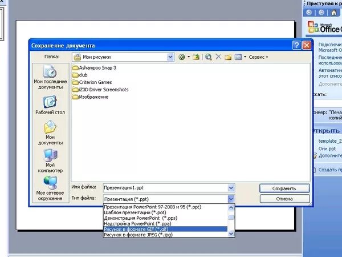This screenshot has height=257, width=342.
Task: Open the Back button history arrow
Action: click(189, 57)
